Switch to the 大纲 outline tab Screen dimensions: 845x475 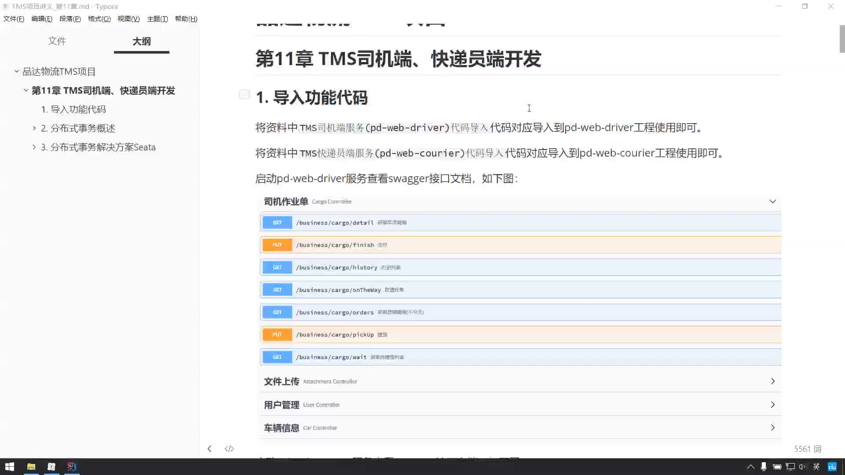click(x=141, y=41)
